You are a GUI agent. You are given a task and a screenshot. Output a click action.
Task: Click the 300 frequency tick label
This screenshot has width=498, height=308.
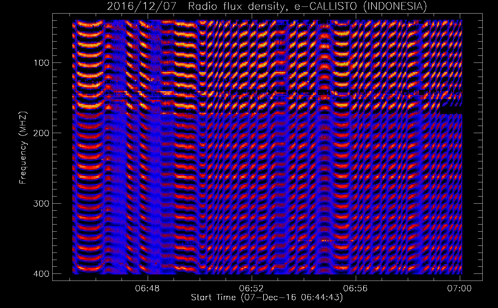(x=41, y=204)
